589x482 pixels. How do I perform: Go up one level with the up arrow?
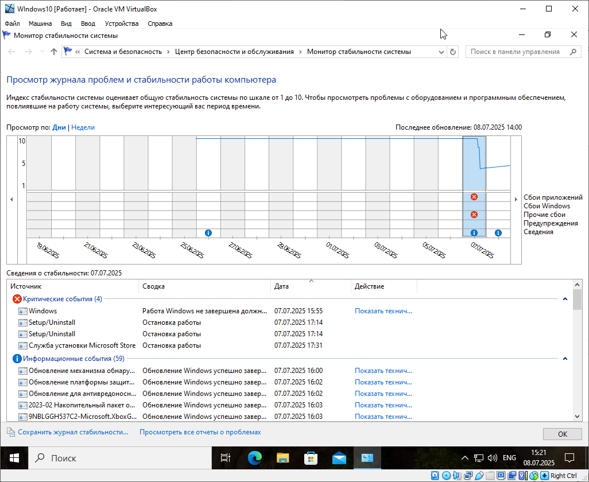click(x=54, y=52)
